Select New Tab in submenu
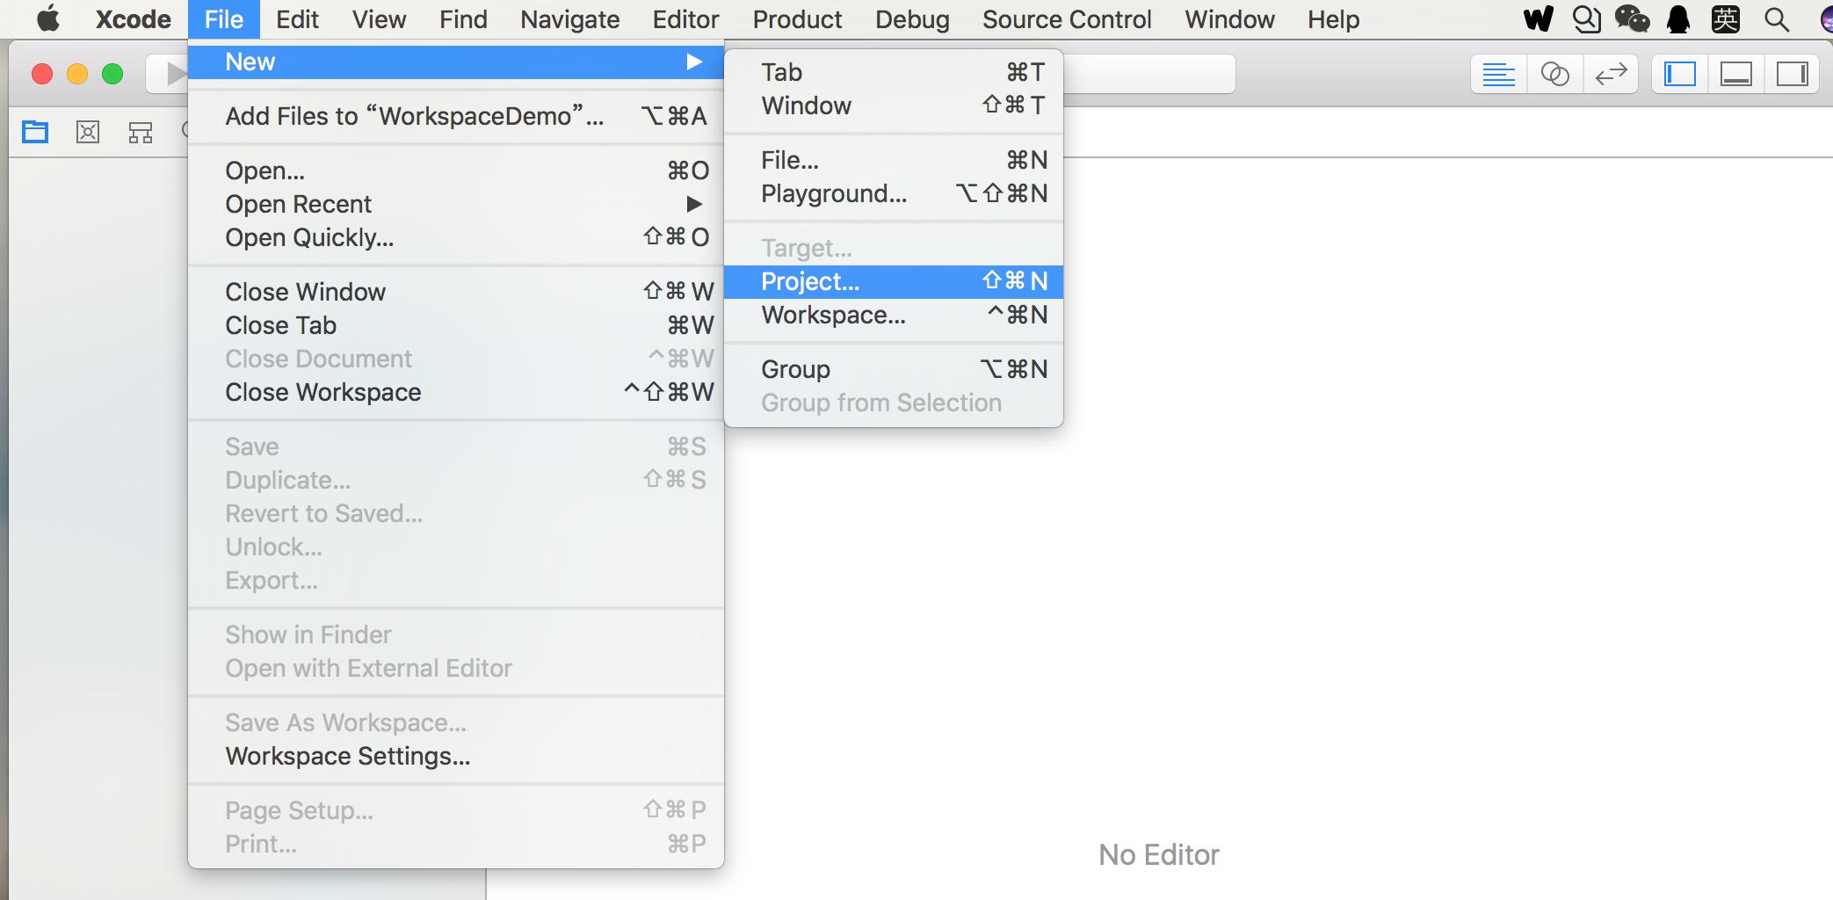Image resolution: width=1833 pixels, height=900 pixels. click(894, 72)
